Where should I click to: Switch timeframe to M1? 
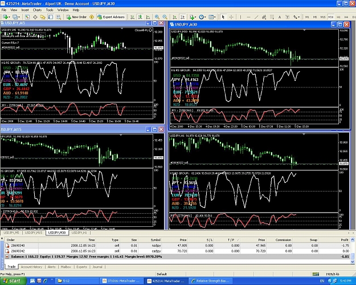(307, 17)
